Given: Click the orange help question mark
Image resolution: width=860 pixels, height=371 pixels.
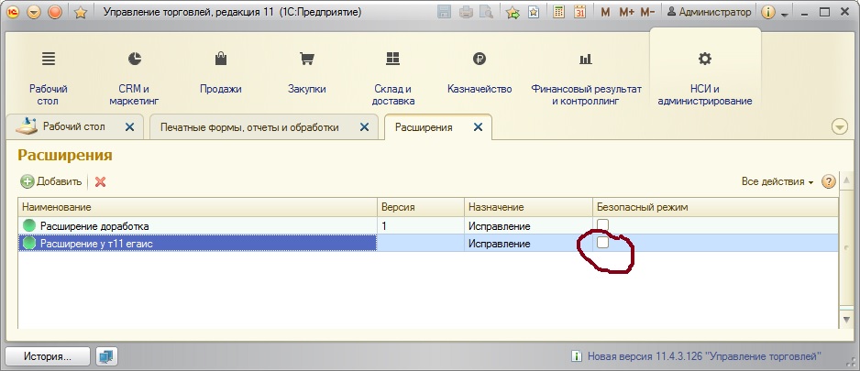Looking at the screenshot, I should pos(828,181).
